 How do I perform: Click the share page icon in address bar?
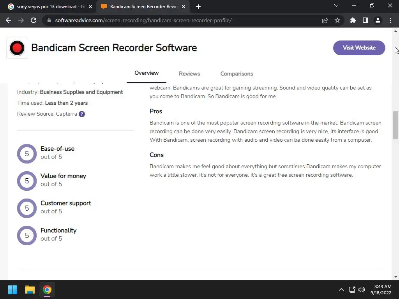(325, 20)
